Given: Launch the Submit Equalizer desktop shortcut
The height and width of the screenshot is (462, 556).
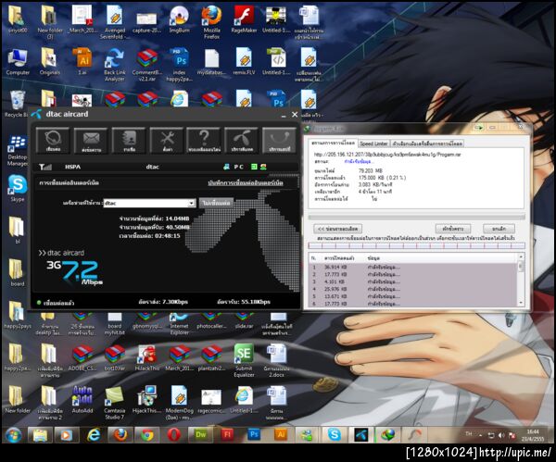Looking at the screenshot, I should [244, 360].
